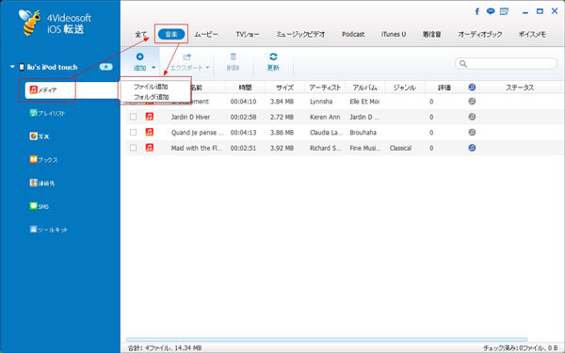Choose フォルダ追加 from the menu

[151, 97]
